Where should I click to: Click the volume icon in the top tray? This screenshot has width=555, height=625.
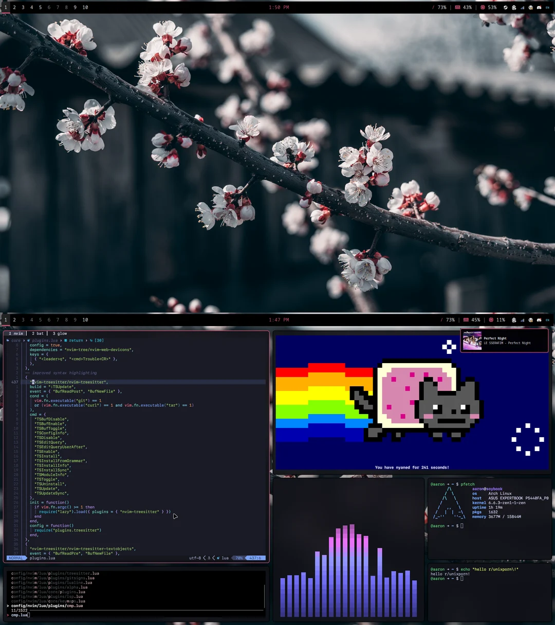[x=530, y=8]
